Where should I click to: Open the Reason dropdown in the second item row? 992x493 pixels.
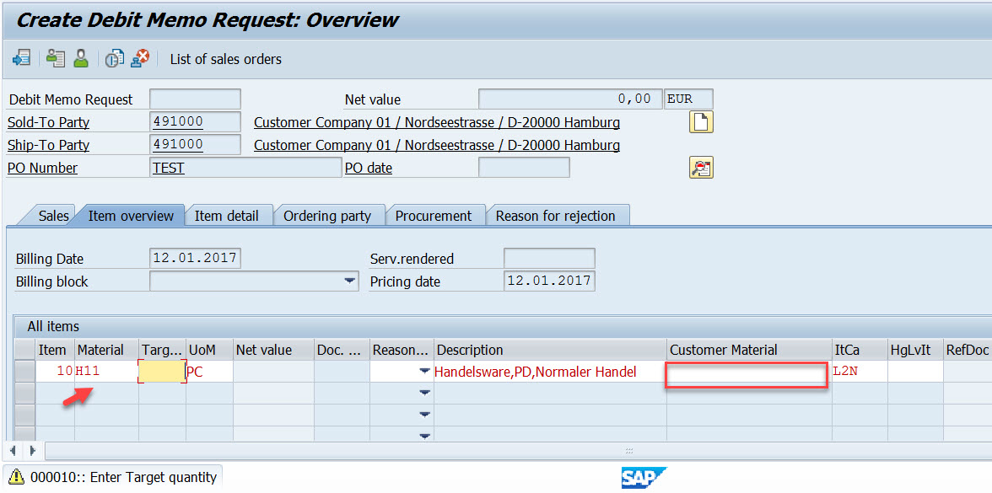pyautogui.click(x=425, y=393)
